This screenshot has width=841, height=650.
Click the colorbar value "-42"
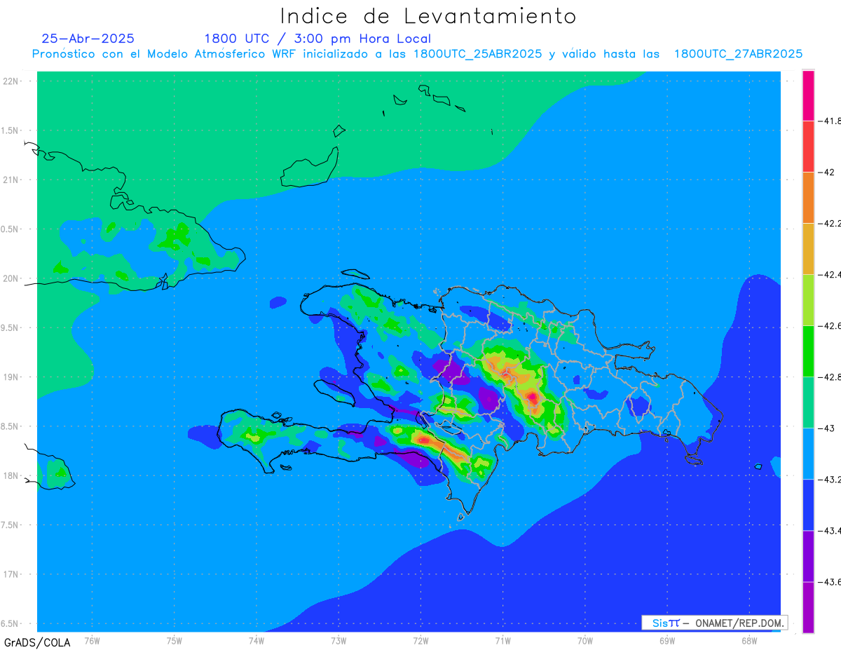click(826, 172)
